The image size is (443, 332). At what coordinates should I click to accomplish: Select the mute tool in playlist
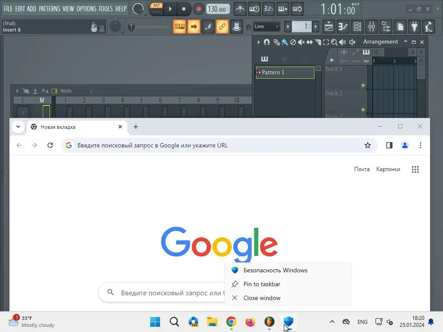coord(301,42)
